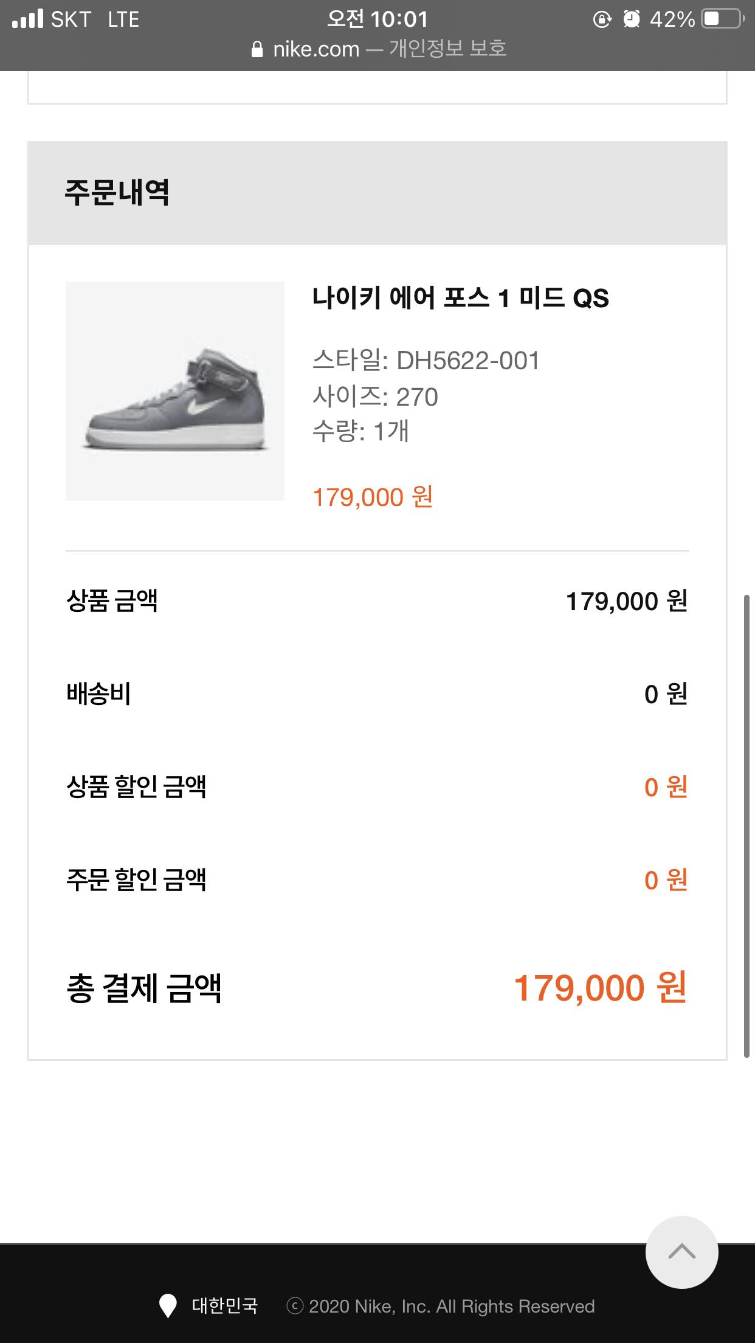This screenshot has width=755, height=1343.
Task: Open the Air Force 1 shoe thumbnail
Action: click(175, 391)
